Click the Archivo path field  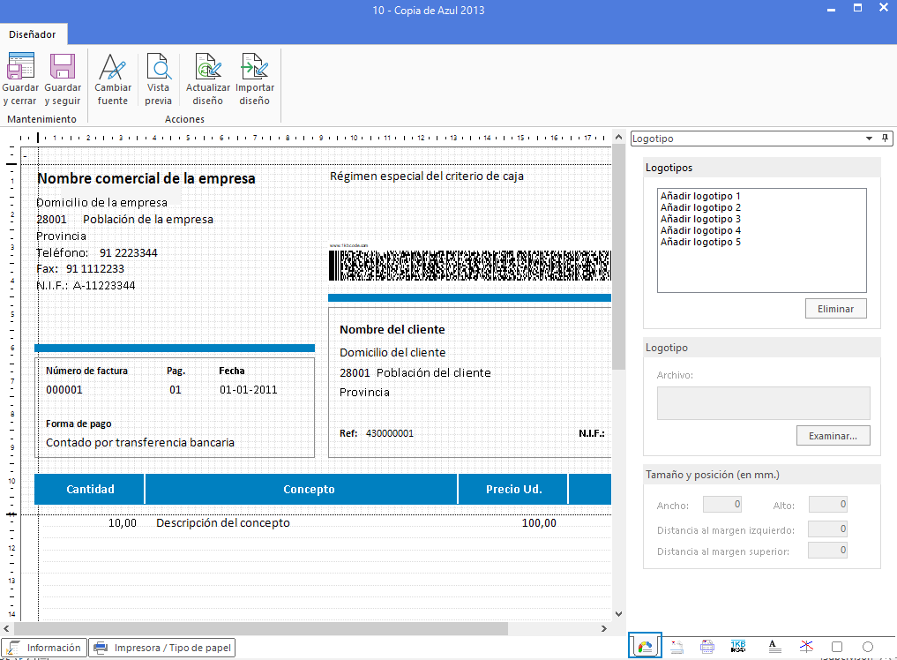[x=763, y=403]
